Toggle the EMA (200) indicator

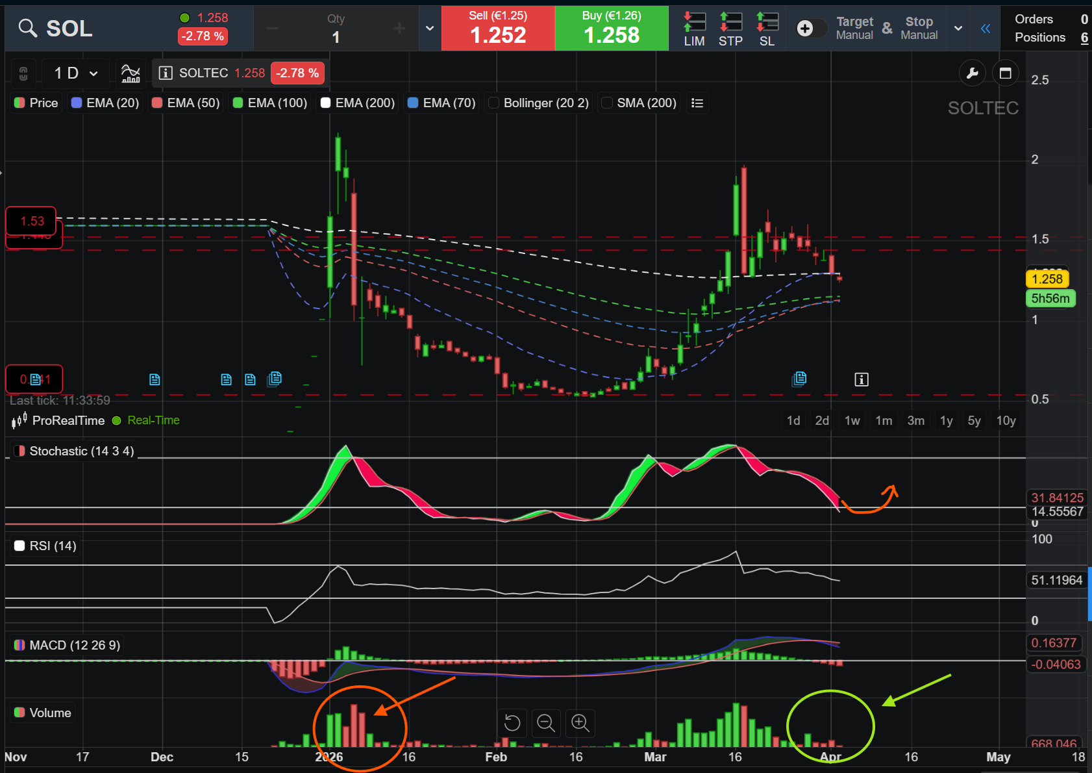click(358, 103)
